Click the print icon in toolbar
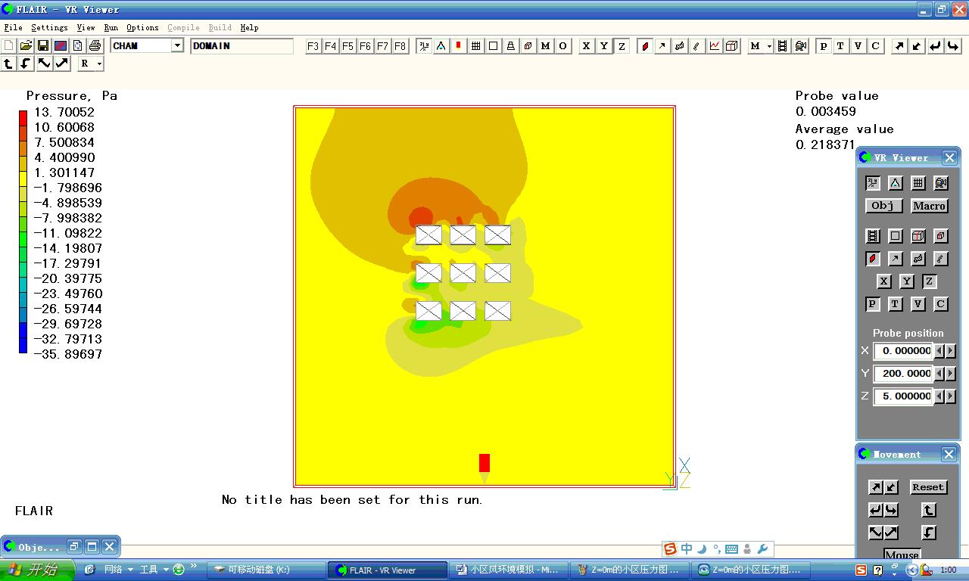This screenshot has width=969, height=581. coord(95,46)
